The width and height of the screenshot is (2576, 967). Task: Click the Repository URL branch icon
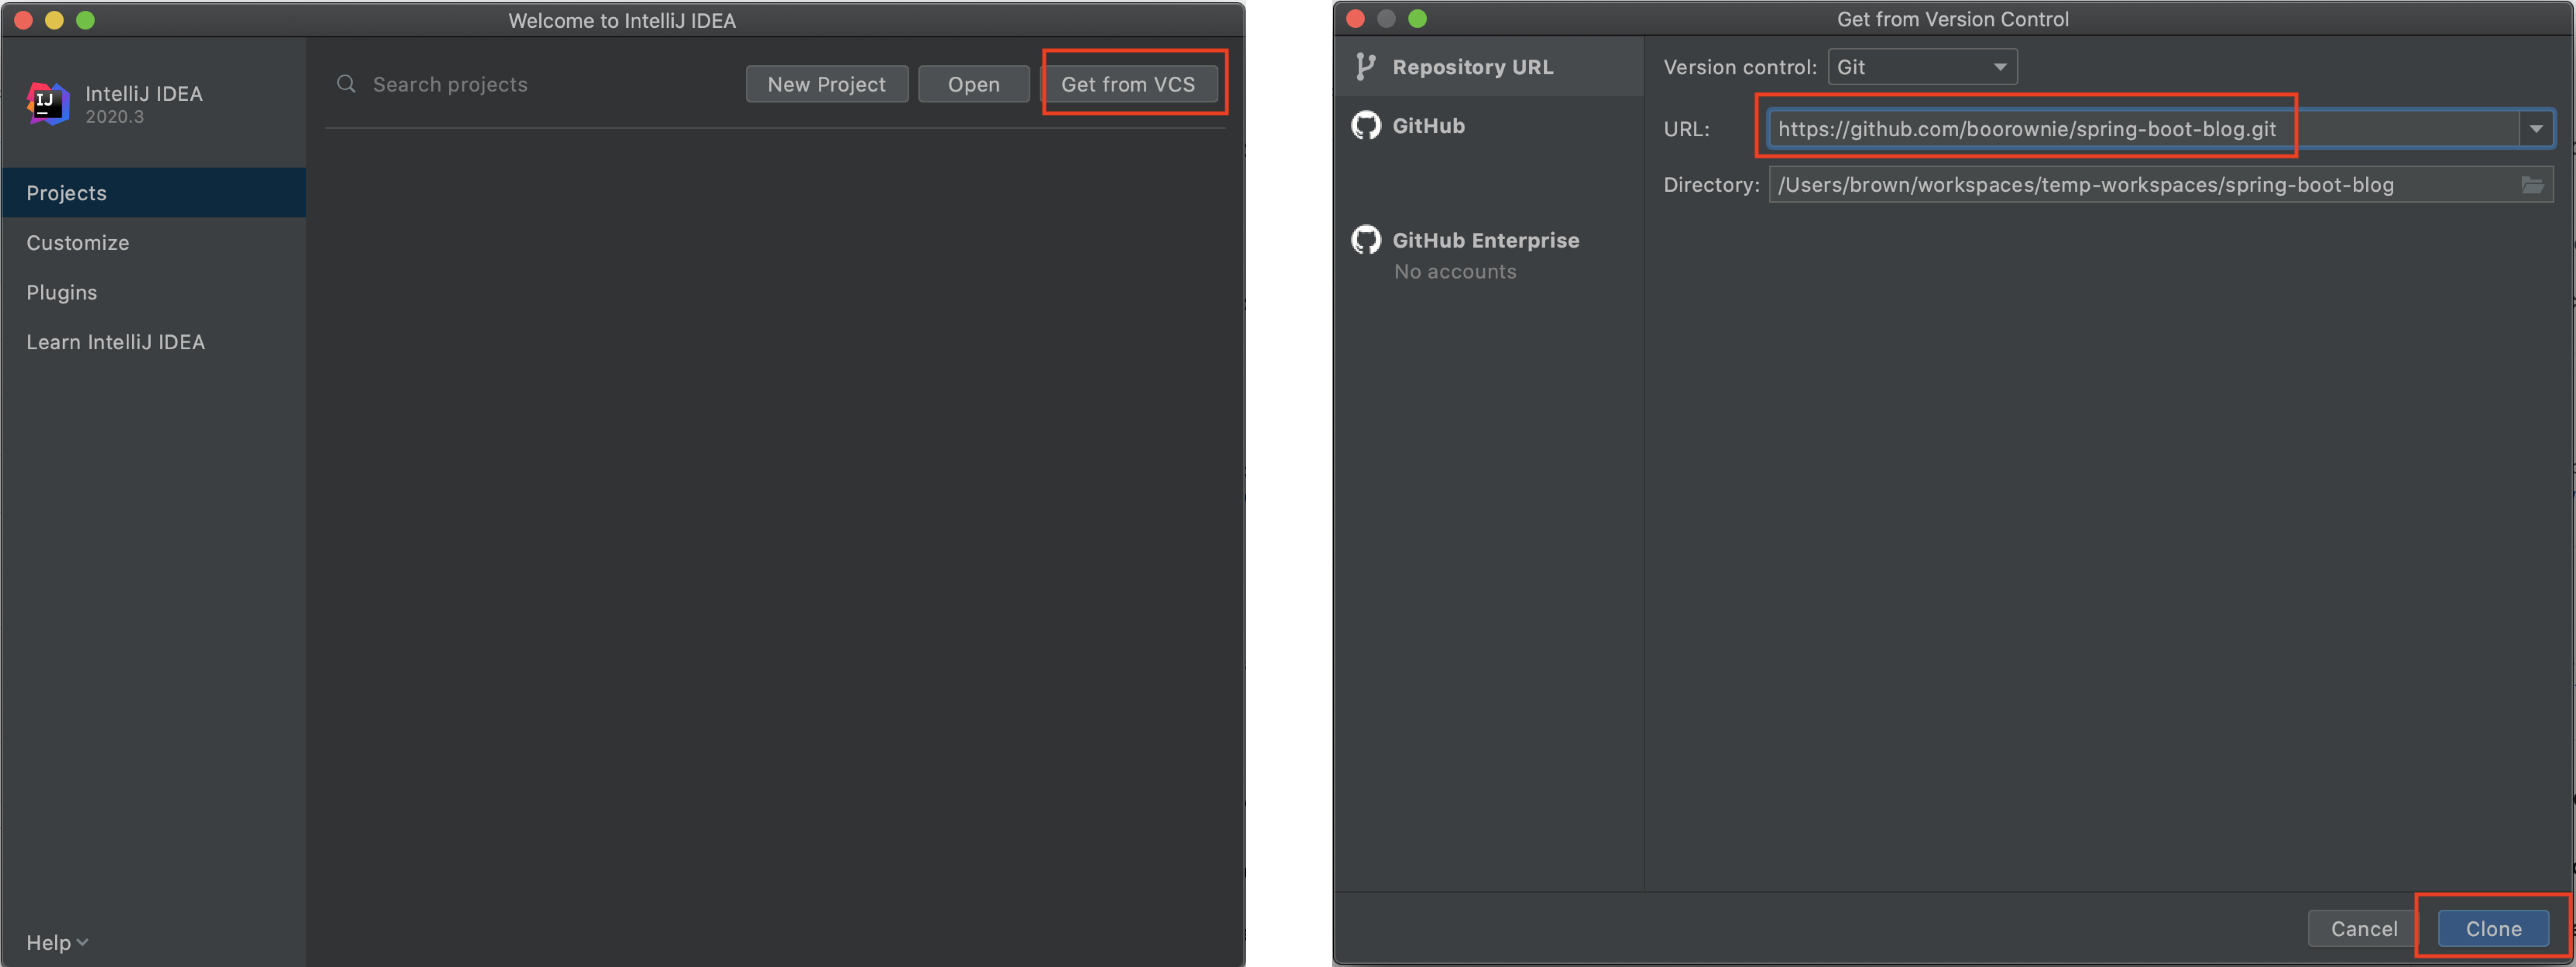click(x=1364, y=67)
